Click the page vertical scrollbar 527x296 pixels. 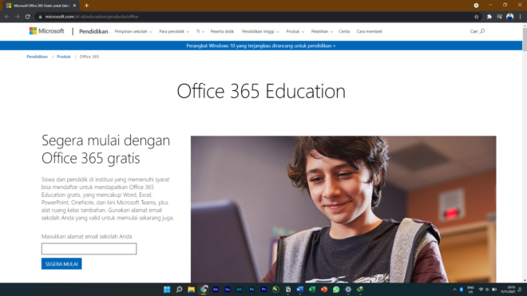525,39
